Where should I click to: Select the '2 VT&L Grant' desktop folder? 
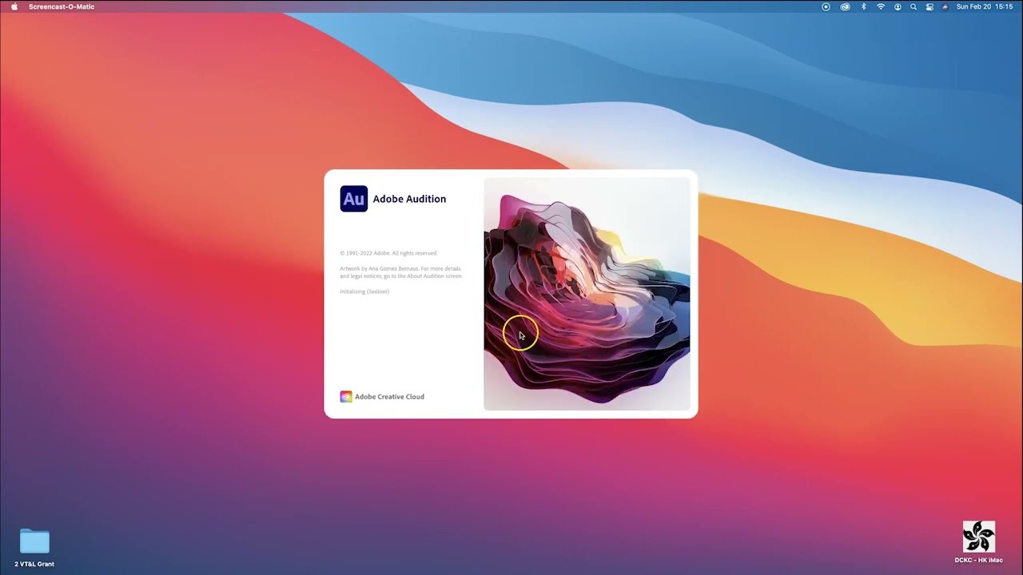click(x=34, y=547)
